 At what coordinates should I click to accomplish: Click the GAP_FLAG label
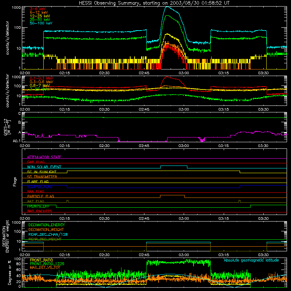tap(36, 162)
